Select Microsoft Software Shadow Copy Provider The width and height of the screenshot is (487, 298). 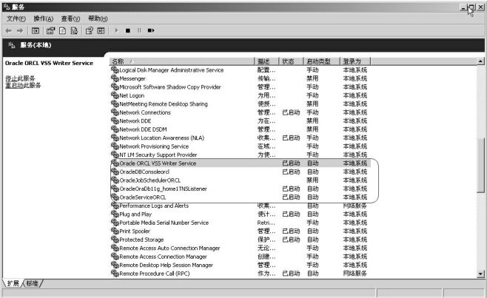[x=170, y=87]
